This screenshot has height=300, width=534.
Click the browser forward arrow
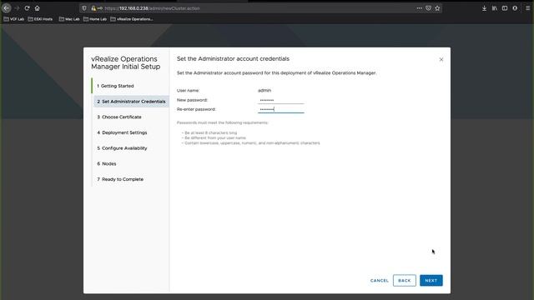click(x=17, y=8)
